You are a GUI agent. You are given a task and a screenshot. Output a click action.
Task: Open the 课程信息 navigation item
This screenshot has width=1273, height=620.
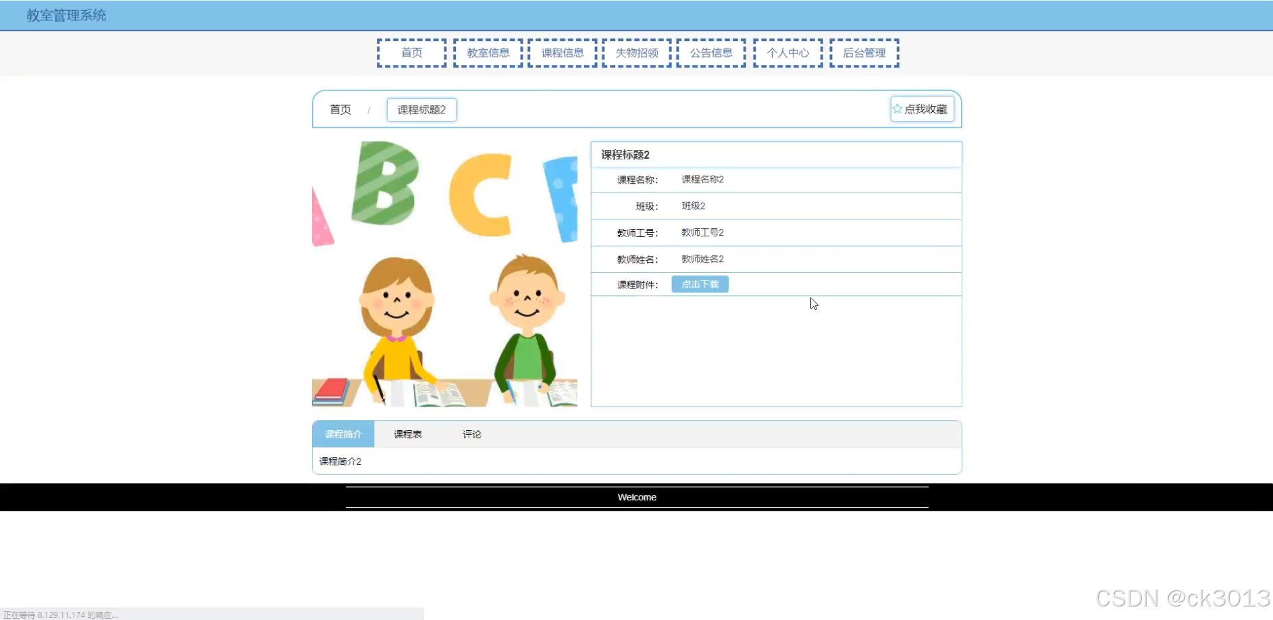pyautogui.click(x=562, y=53)
